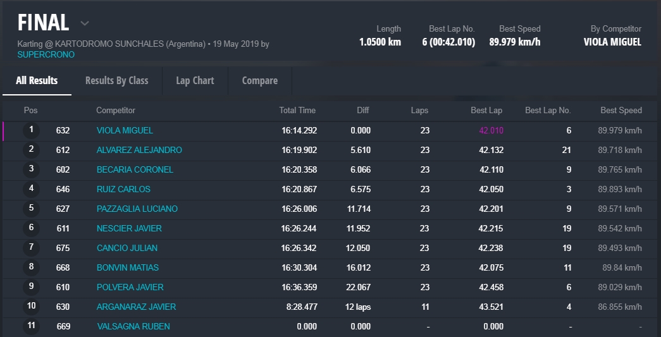661x337 pixels.
Task: Switch to the Results By Class tab
Action: [x=116, y=80]
